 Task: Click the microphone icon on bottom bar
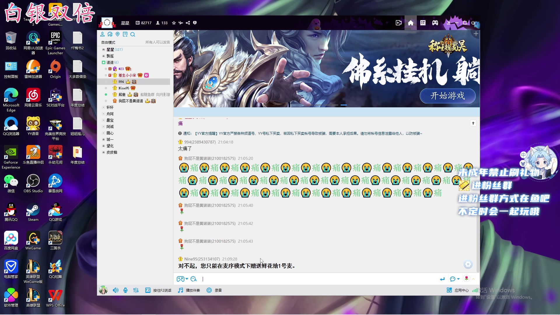(126, 290)
